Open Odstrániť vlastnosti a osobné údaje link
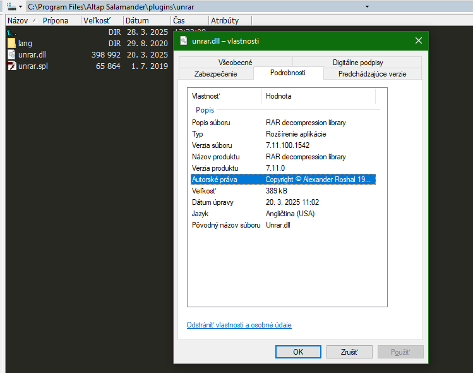Viewport: 473px width, 373px height. [x=239, y=325]
